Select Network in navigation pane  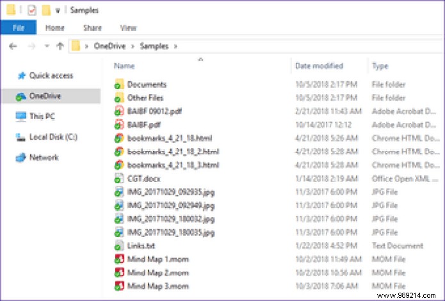[37, 158]
